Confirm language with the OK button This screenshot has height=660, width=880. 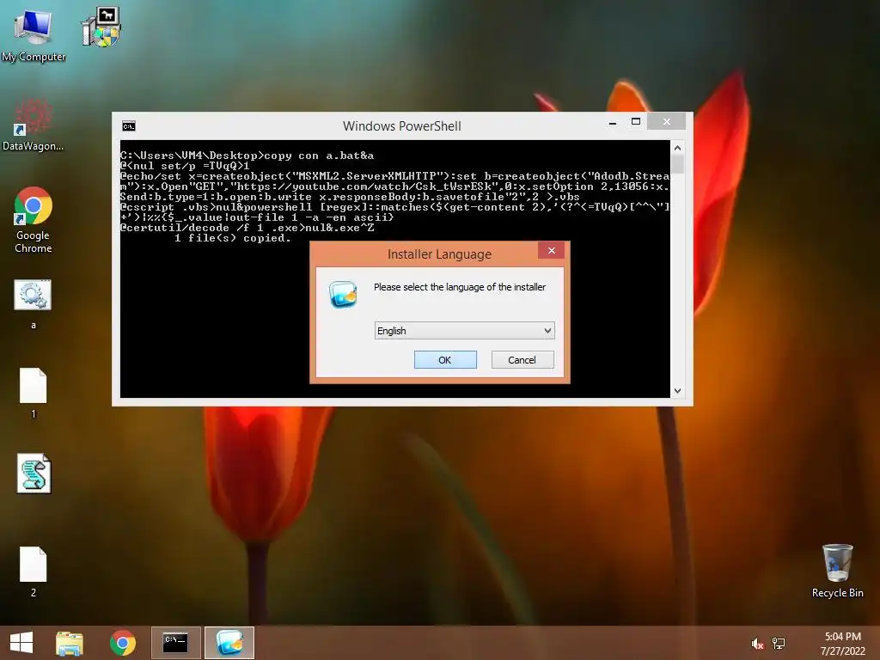pos(445,360)
